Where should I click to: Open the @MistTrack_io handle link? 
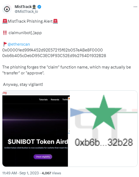(x=26, y=11)
